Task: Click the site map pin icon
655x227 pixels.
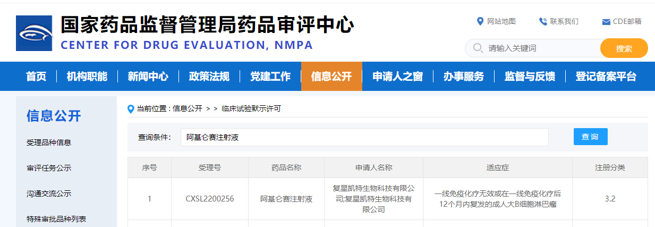Action: (x=480, y=21)
